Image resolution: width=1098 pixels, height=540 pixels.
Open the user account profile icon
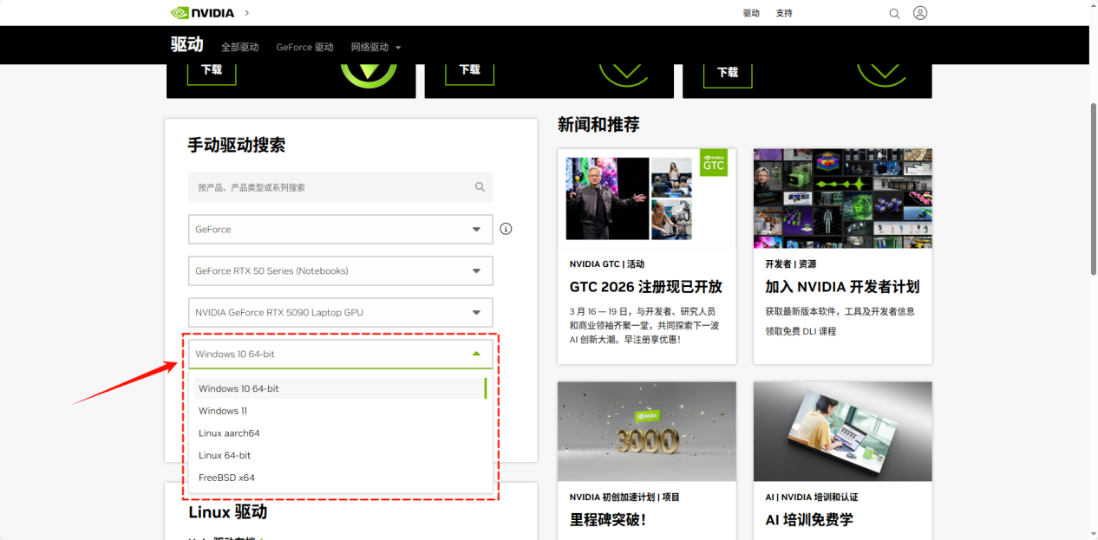pyautogui.click(x=920, y=13)
